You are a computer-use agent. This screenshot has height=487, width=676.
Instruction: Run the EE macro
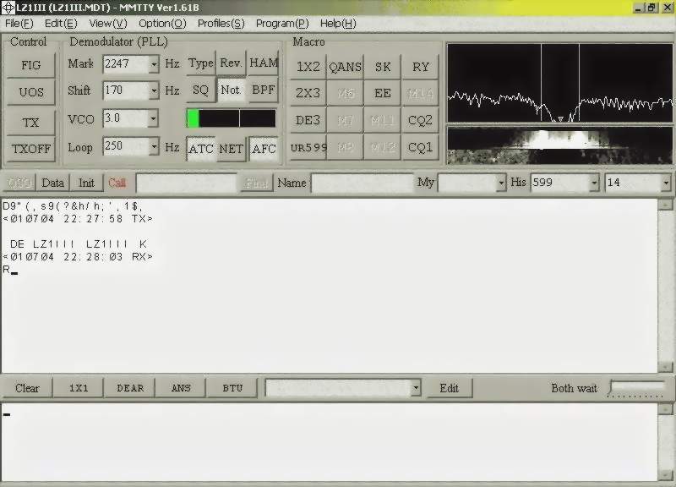[383, 93]
